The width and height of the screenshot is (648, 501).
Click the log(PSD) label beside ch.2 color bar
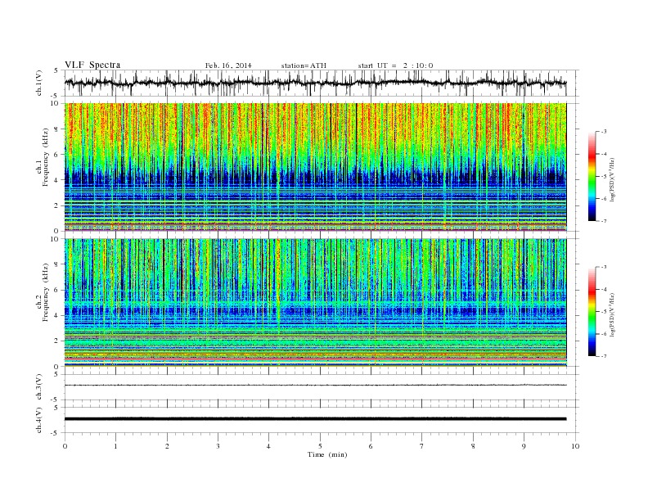(612, 314)
